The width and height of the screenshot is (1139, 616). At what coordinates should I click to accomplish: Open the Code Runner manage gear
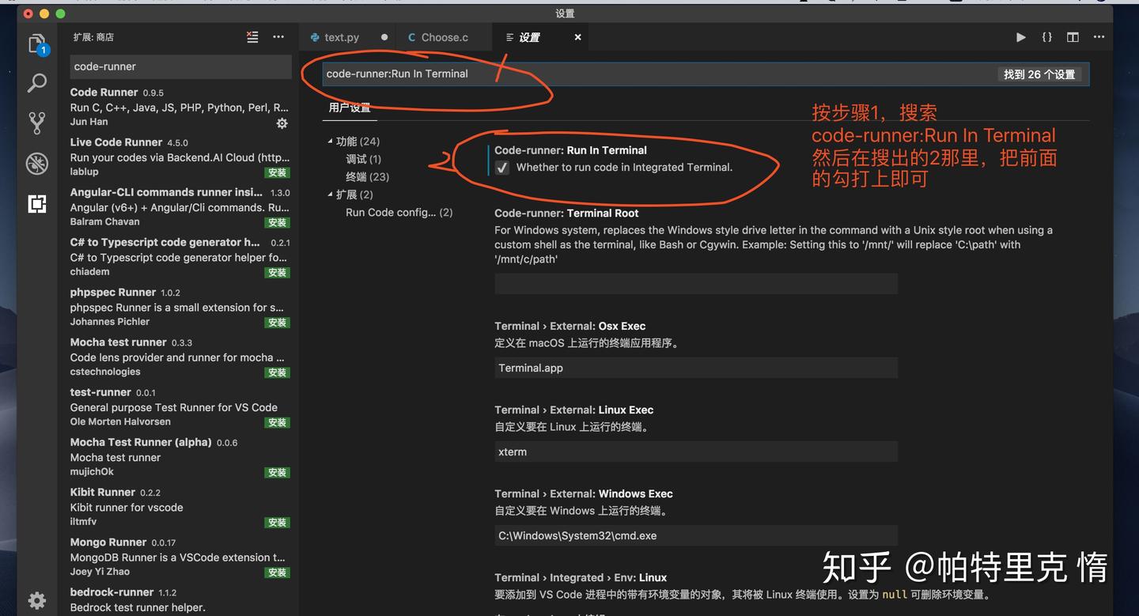pyautogui.click(x=282, y=123)
